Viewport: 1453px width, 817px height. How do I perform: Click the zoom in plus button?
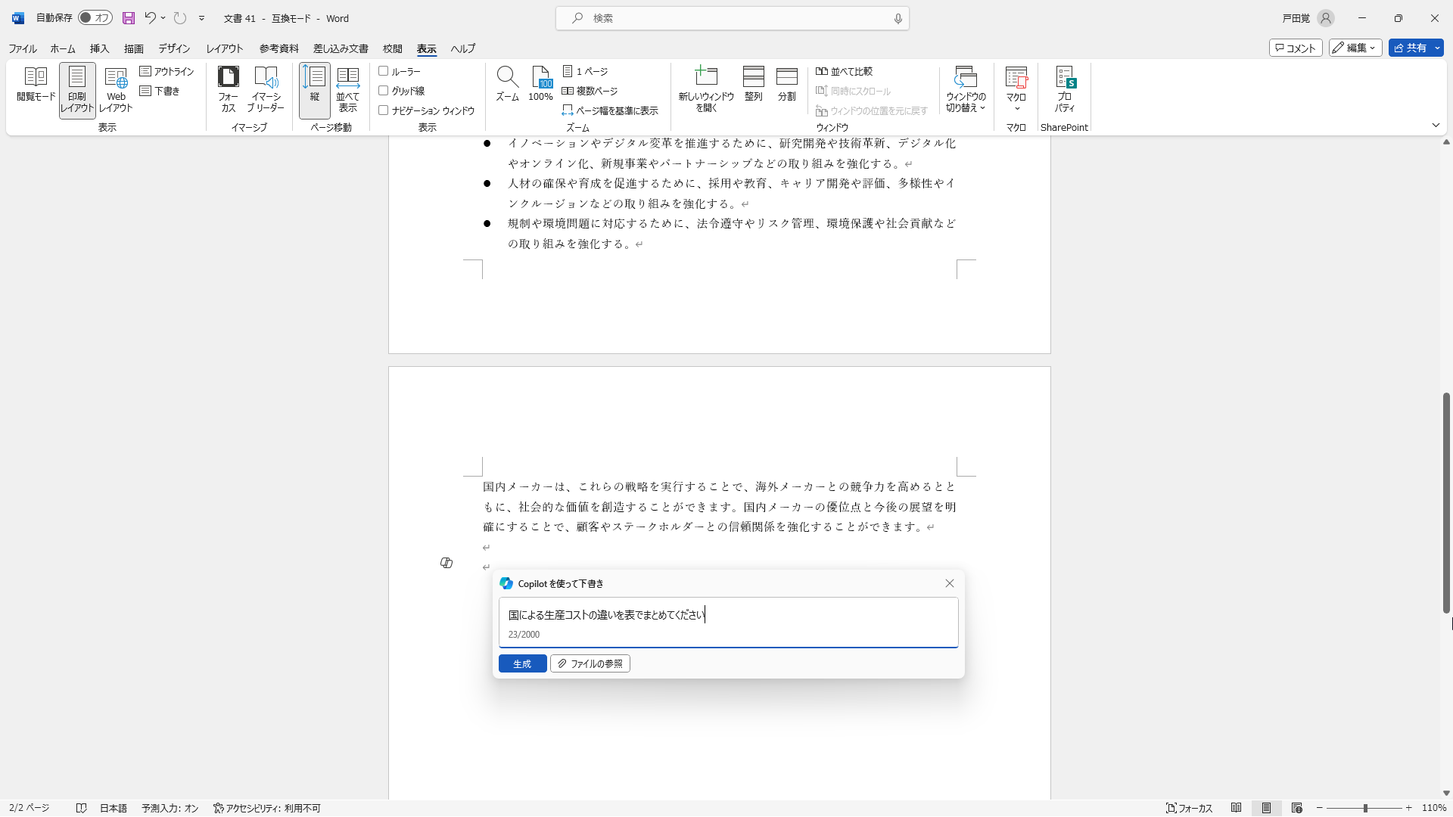[x=1409, y=808]
